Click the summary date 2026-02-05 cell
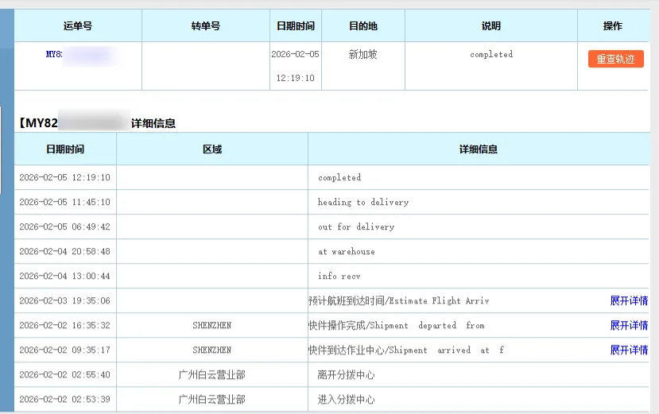Viewport: 659px width, 414px height. click(295, 66)
